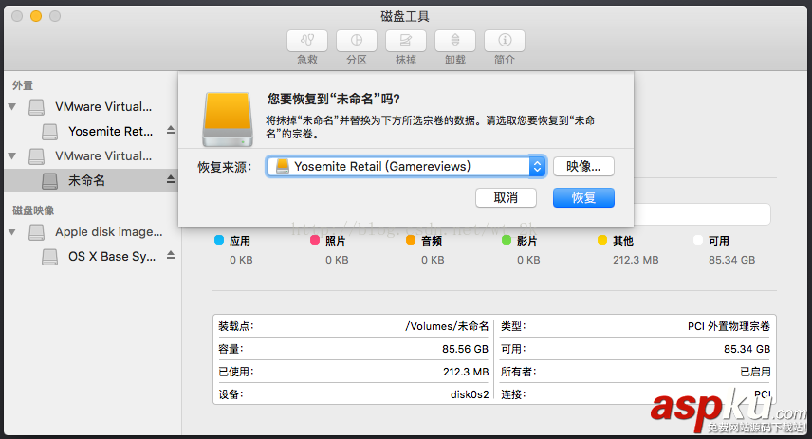
Task: Click the disk0s2 device value
Action: [x=470, y=394]
